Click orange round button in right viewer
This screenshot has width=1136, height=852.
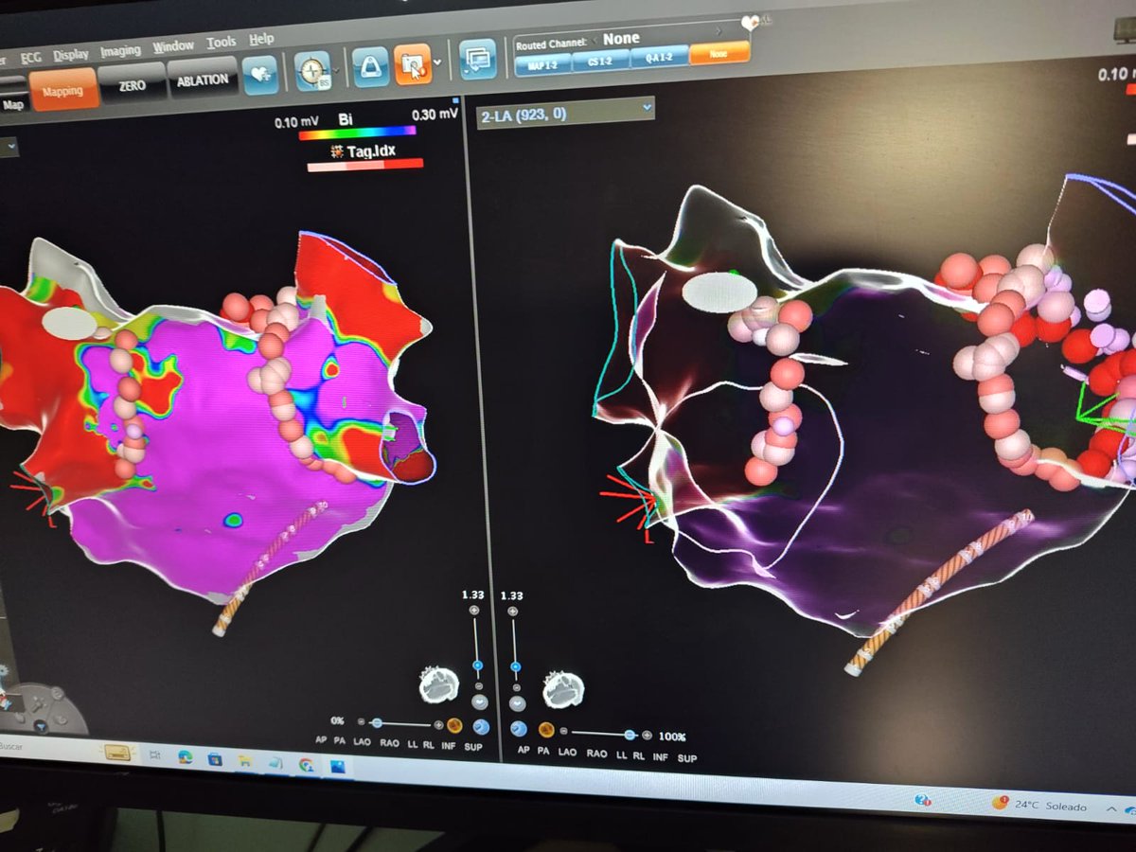[544, 730]
